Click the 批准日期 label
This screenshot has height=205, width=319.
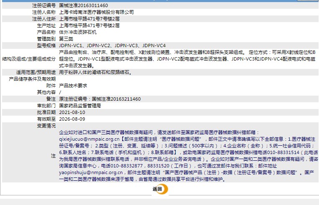coord(46,112)
